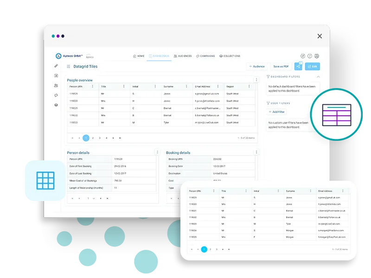Image resolution: width=371 pixels, height=278 pixels.
Task: Open the Apteco Orbit logo home link
Action: click(70, 56)
